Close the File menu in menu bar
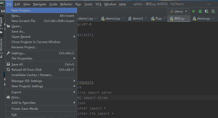Screen dimensions: 218x118 (9, 4)
